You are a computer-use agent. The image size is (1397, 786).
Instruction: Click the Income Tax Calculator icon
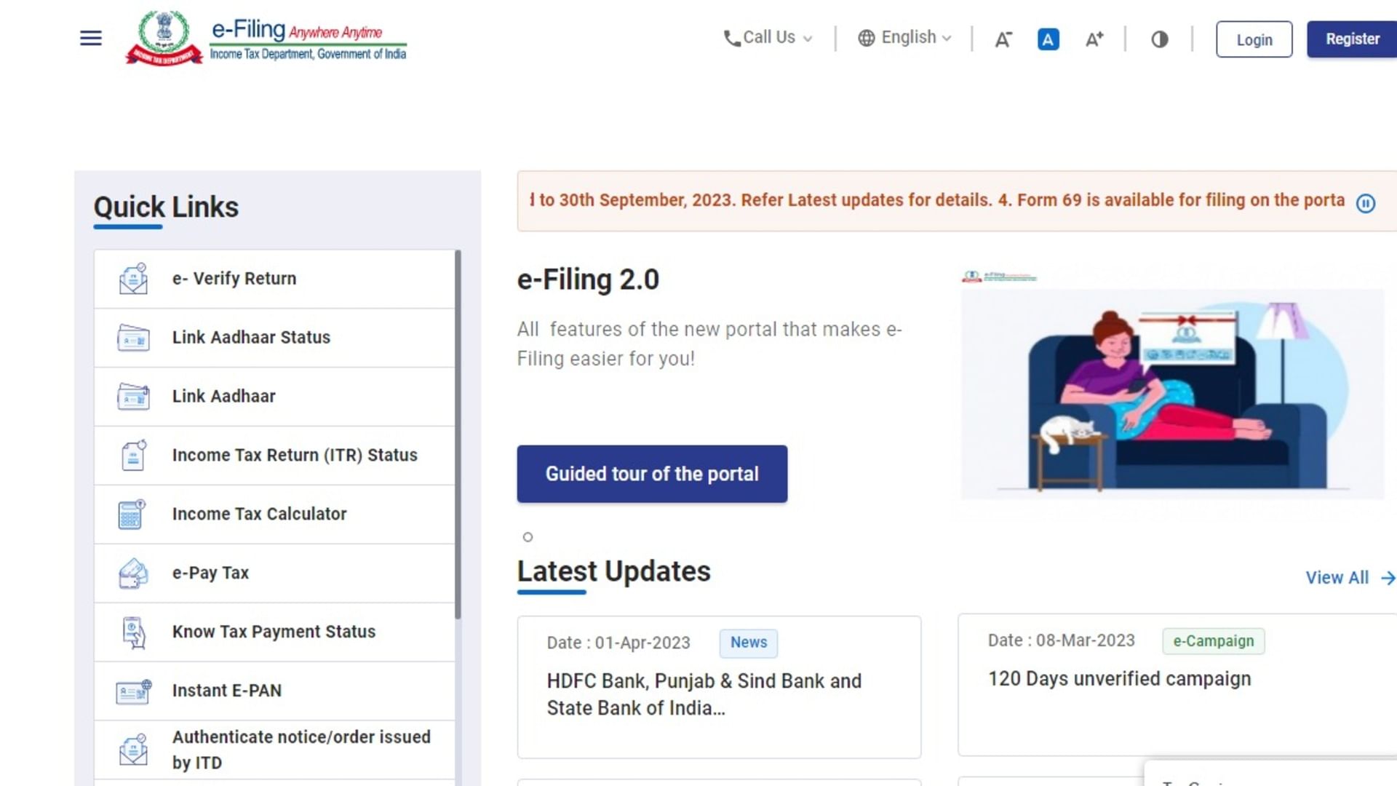point(132,514)
